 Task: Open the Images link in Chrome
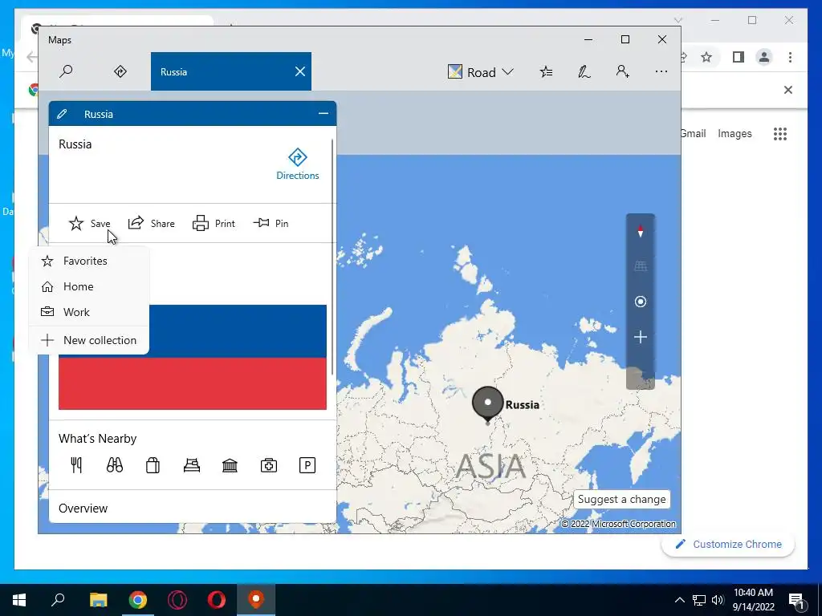pyautogui.click(x=735, y=134)
